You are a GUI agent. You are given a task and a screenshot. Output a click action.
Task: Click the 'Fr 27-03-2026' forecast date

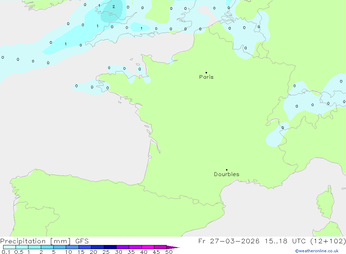point(229,241)
